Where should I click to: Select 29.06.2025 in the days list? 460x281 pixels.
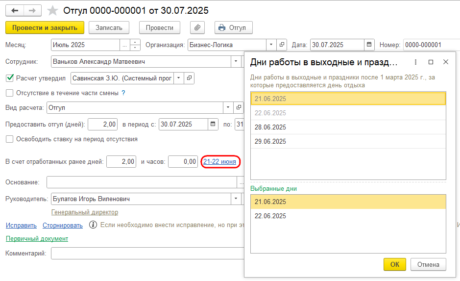click(x=348, y=142)
